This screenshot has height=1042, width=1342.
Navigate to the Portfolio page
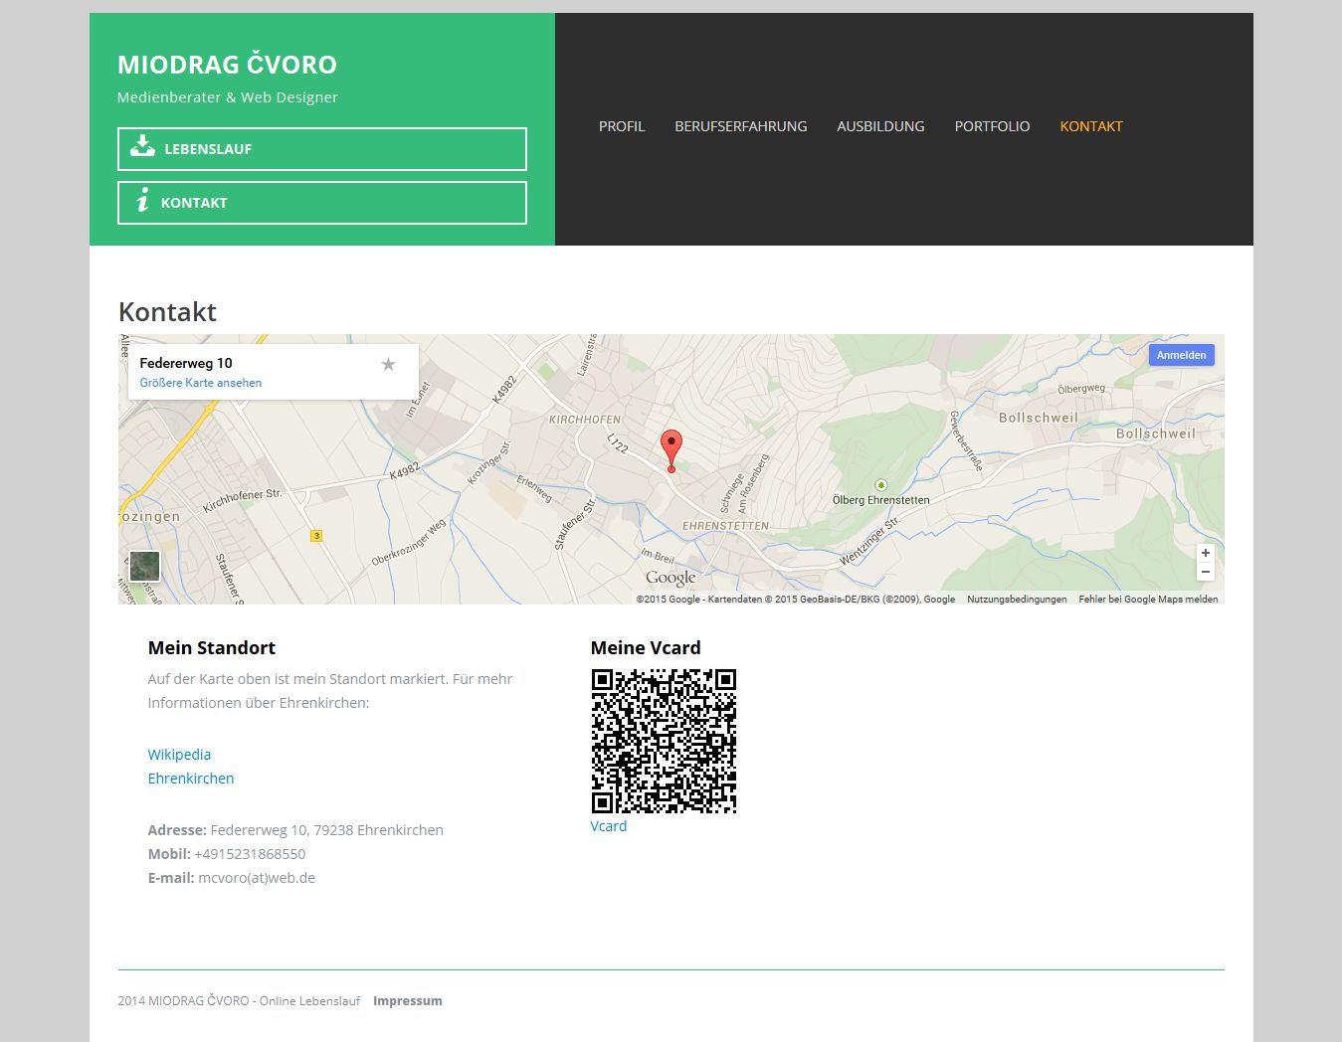[x=992, y=126]
